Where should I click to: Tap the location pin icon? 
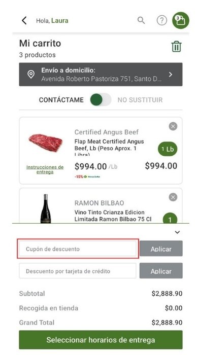pyautogui.click(x=31, y=74)
